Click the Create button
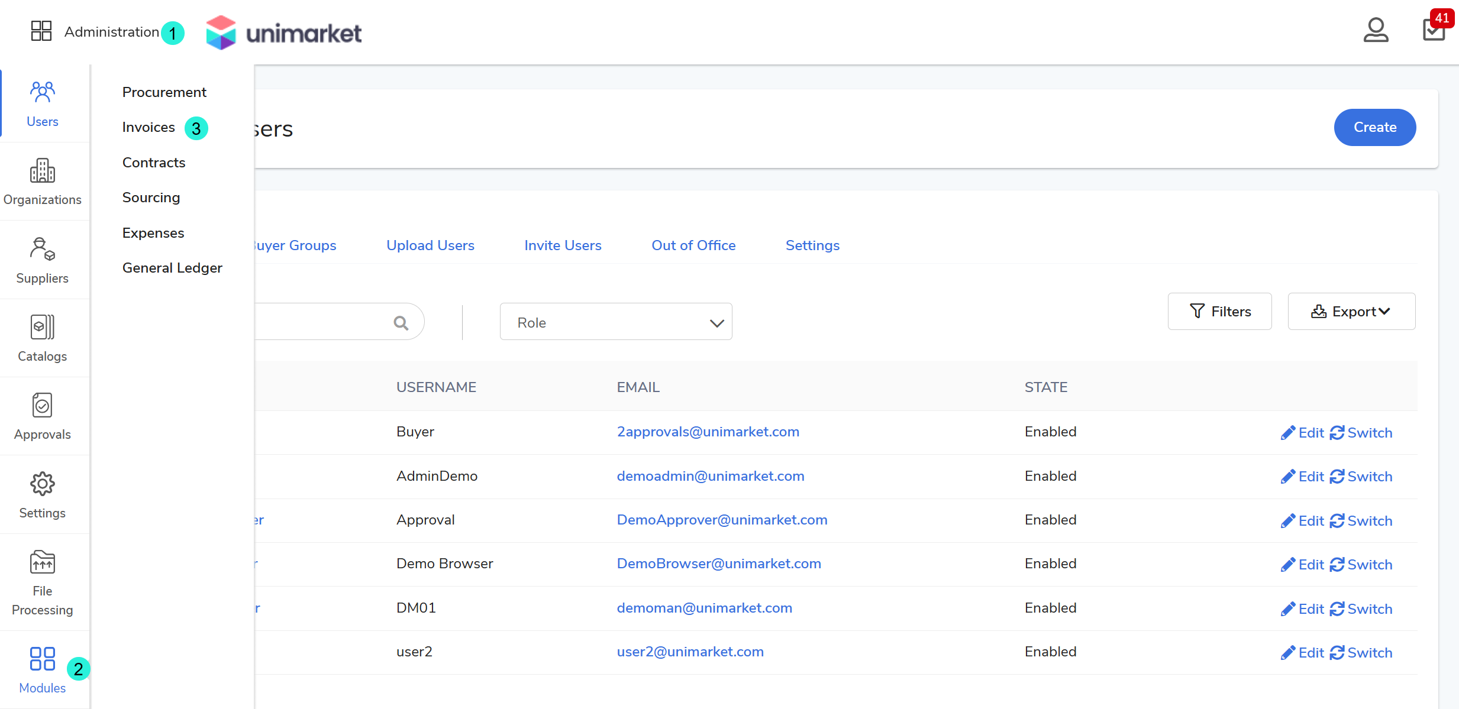The width and height of the screenshot is (1459, 709). (x=1374, y=127)
